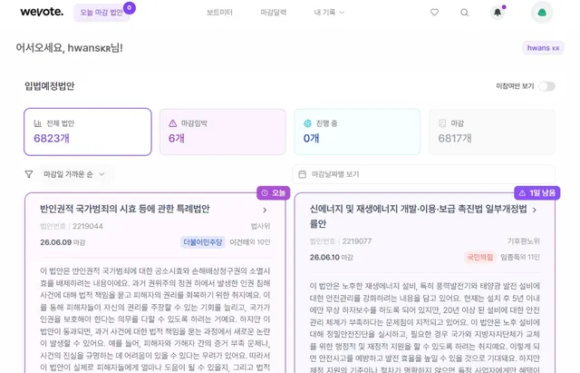
Task: Click 임종득외 11인 proposers text
Action: (520, 257)
